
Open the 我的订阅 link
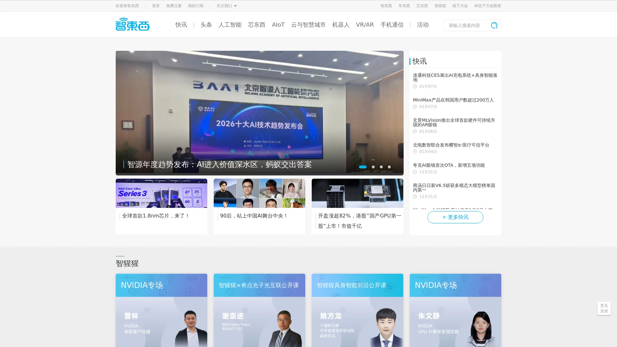coord(195,6)
